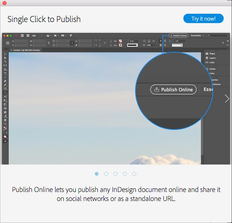
Task: Select the Pen tool
Action: pyautogui.click(x=5, y=81)
